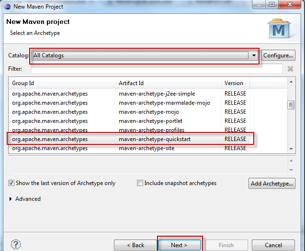
Task: Open the help question mark icon
Action: (x=16, y=244)
